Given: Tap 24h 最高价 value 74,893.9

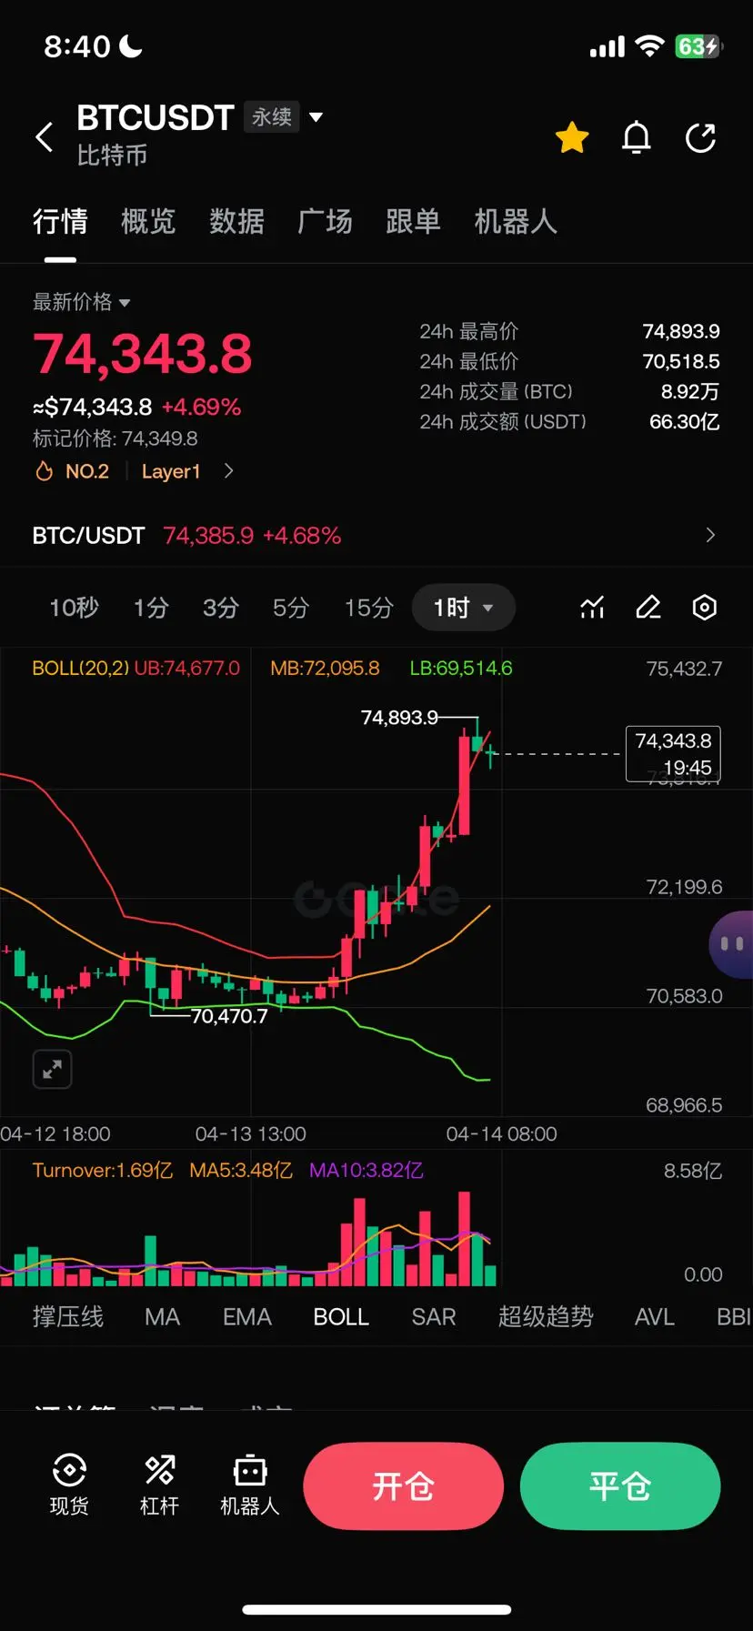Looking at the screenshot, I should tap(681, 331).
